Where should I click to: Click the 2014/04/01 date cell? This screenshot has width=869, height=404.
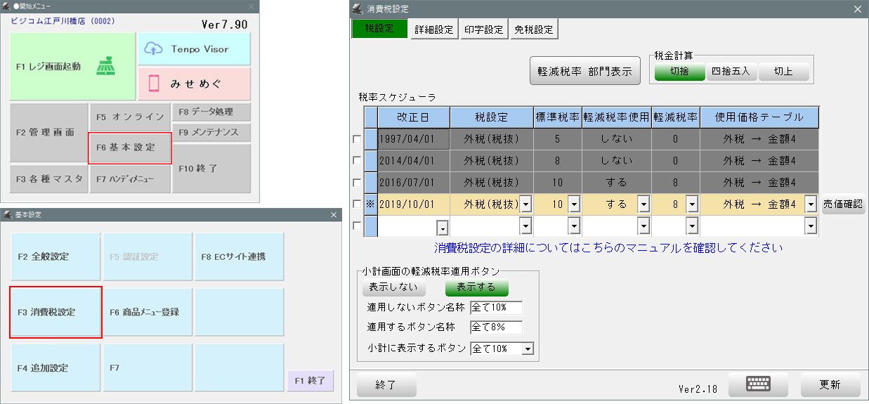pyautogui.click(x=414, y=161)
